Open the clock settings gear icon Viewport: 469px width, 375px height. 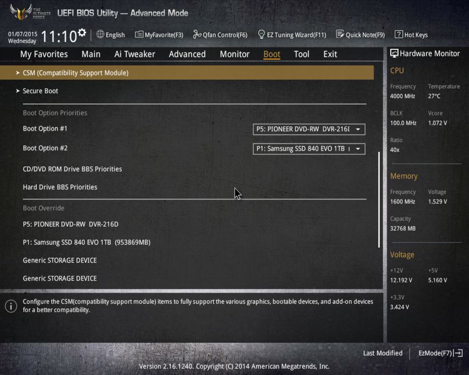click(82, 32)
